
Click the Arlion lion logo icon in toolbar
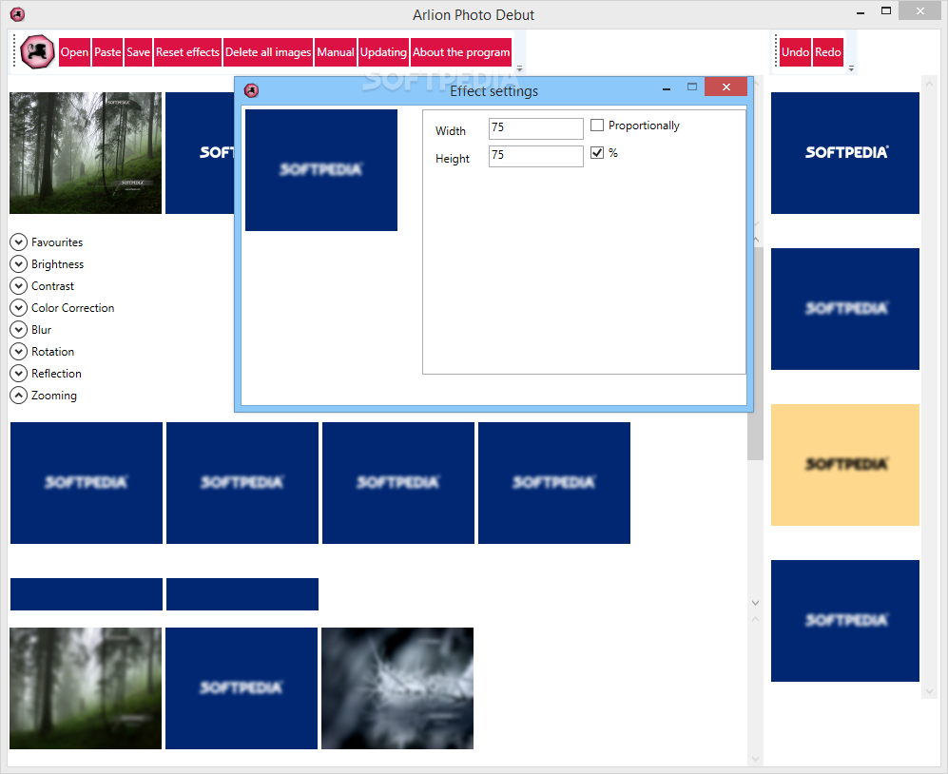click(x=37, y=52)
